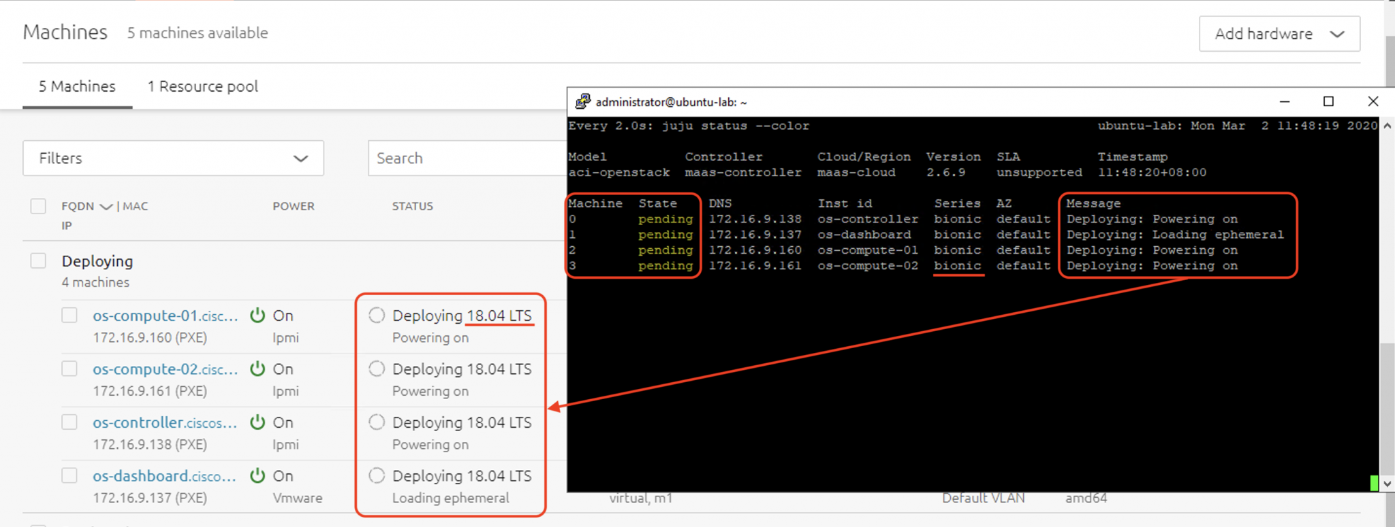This screenshot has width=1395, height=527.
Task: Click 'os-dashboard' Inst id in terminal
Action: click(864, 235)
